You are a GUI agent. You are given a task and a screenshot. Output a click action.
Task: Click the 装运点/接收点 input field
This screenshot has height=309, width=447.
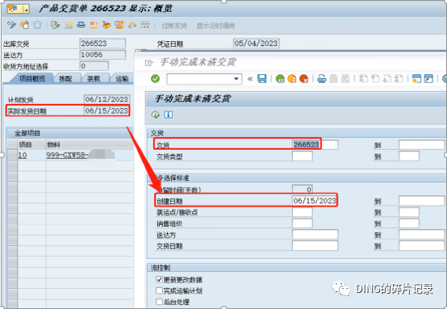pos(303,212)
